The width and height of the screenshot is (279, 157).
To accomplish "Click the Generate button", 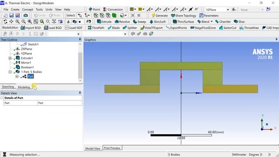I will (160, 16).
